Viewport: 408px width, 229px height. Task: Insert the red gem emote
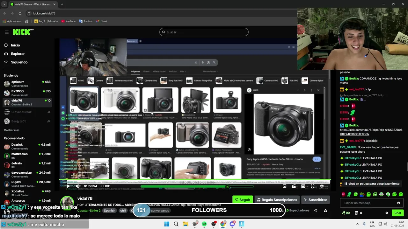click(x=343, y=194)
